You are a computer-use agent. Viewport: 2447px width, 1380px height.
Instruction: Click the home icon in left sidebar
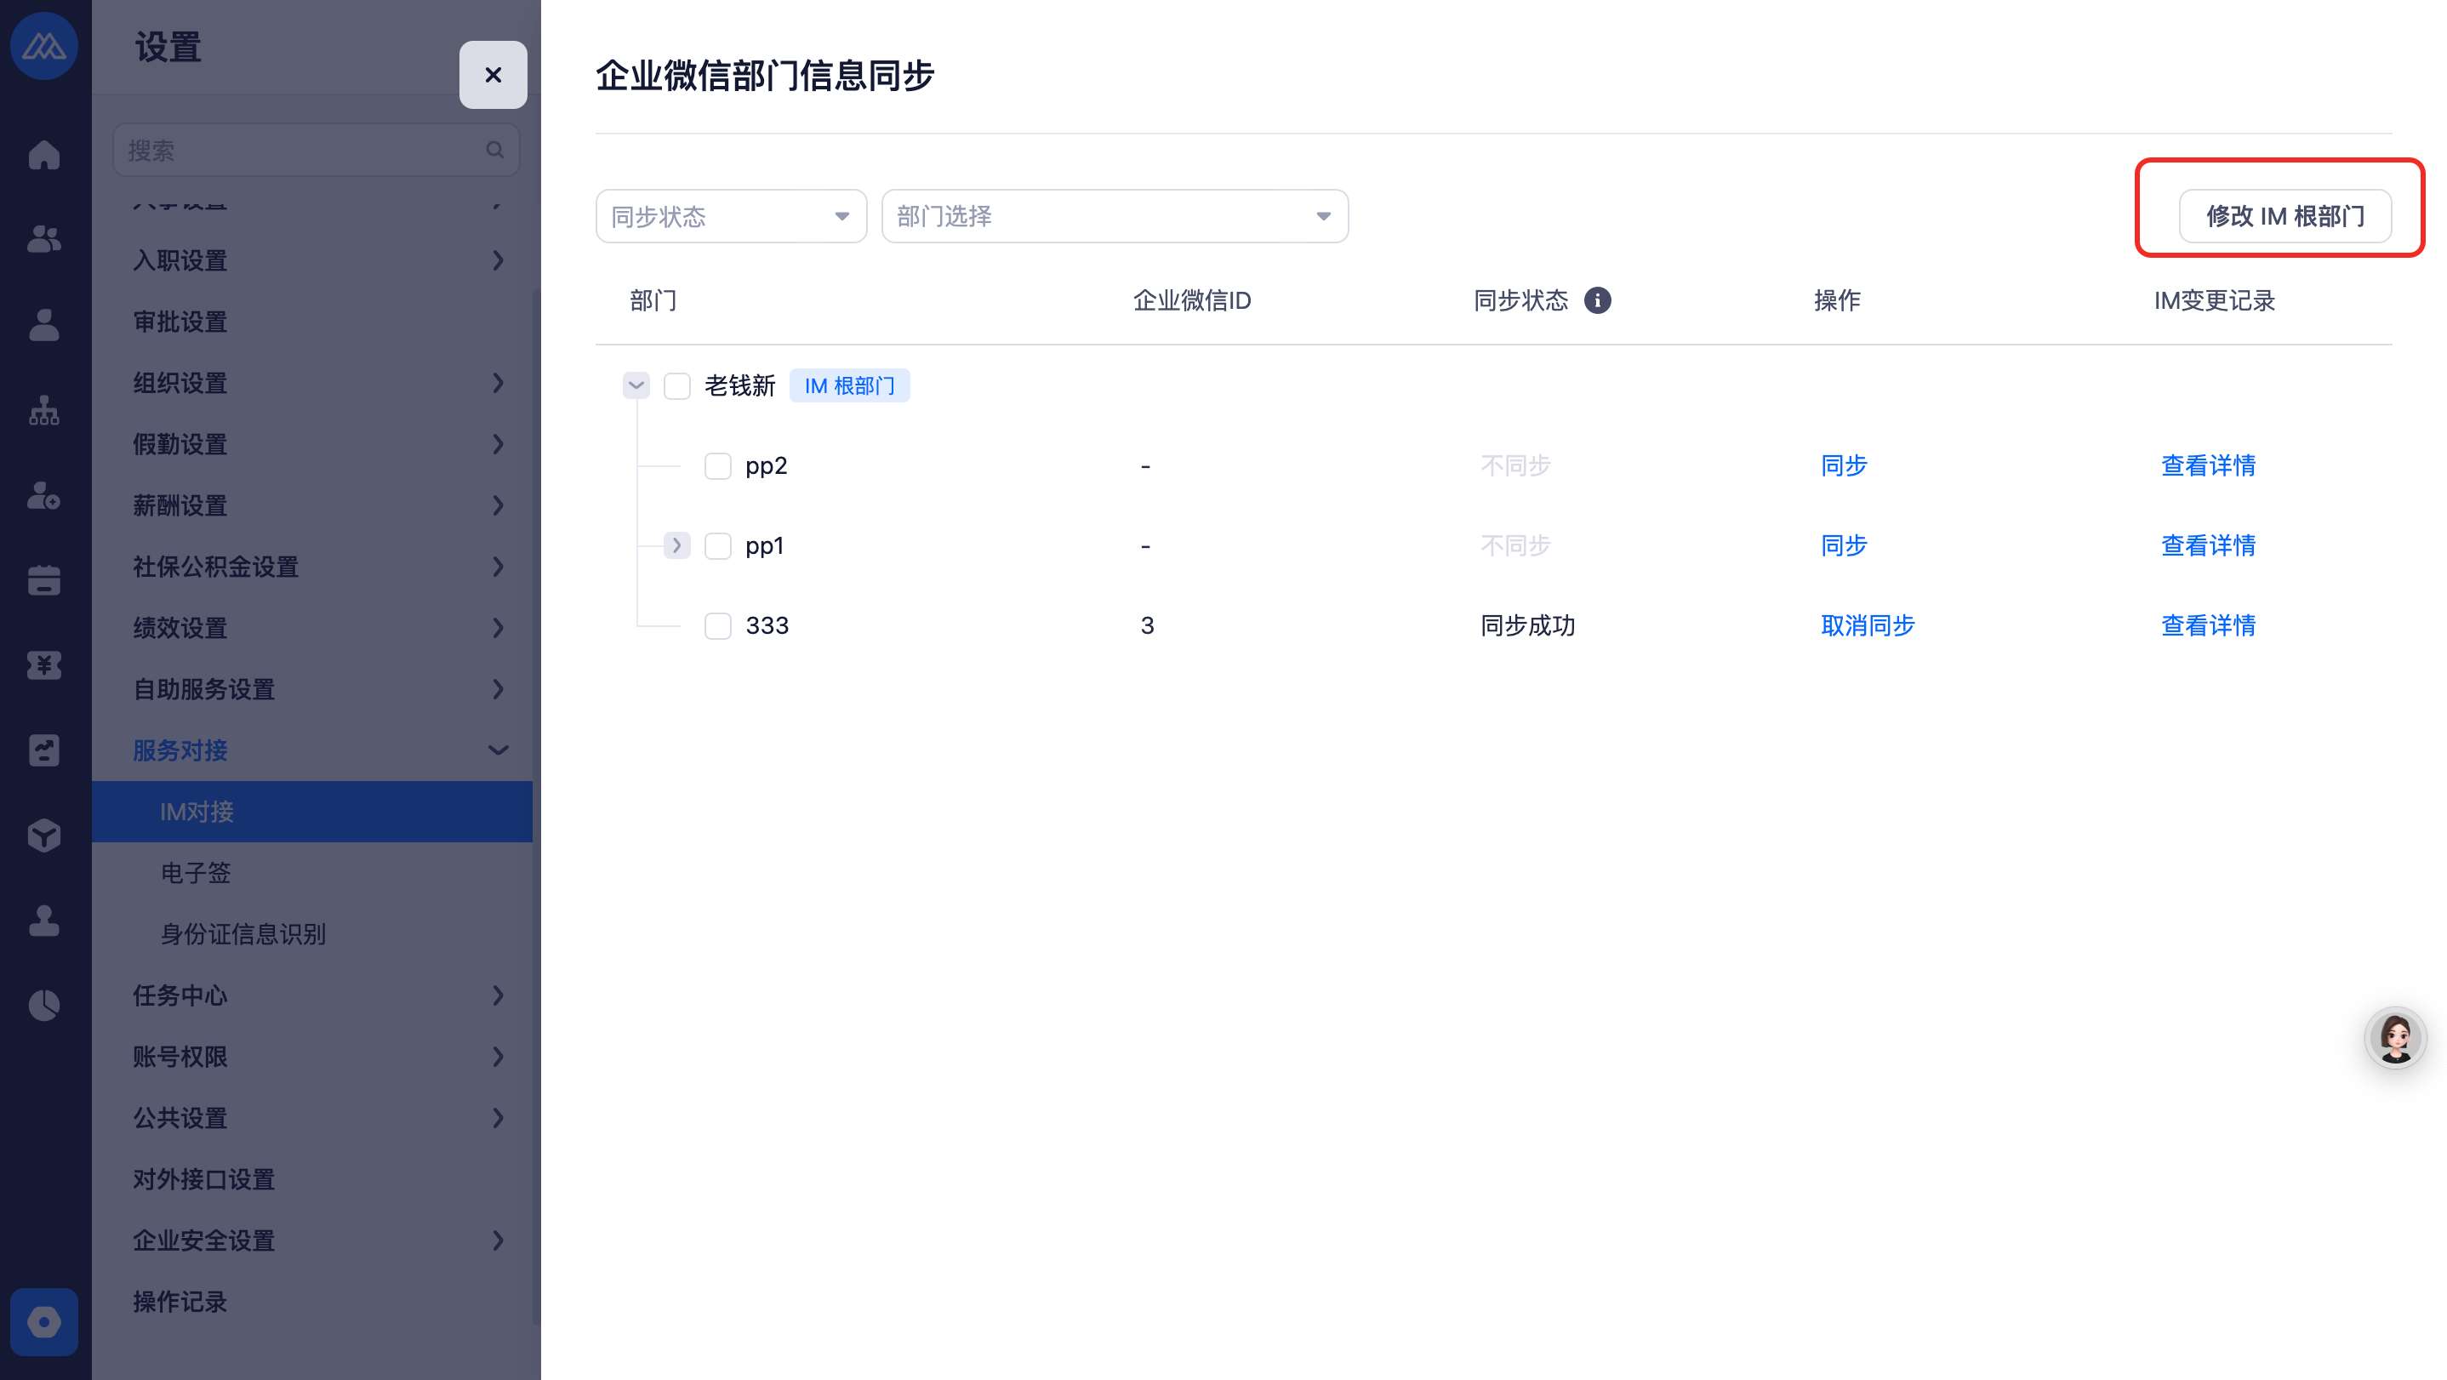43,154
